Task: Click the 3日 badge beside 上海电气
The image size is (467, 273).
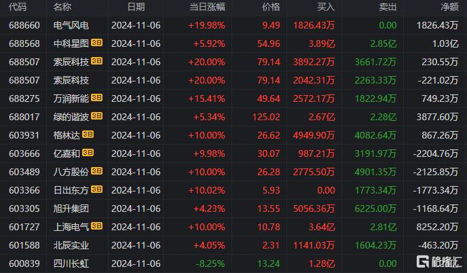Action: (x=96, y=226)
